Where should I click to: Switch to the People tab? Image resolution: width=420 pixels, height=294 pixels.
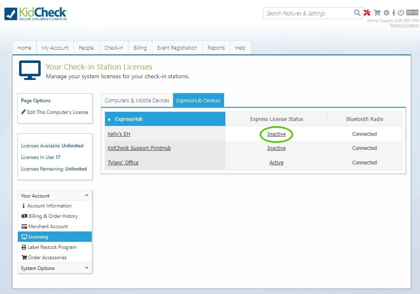click(86, 48)
